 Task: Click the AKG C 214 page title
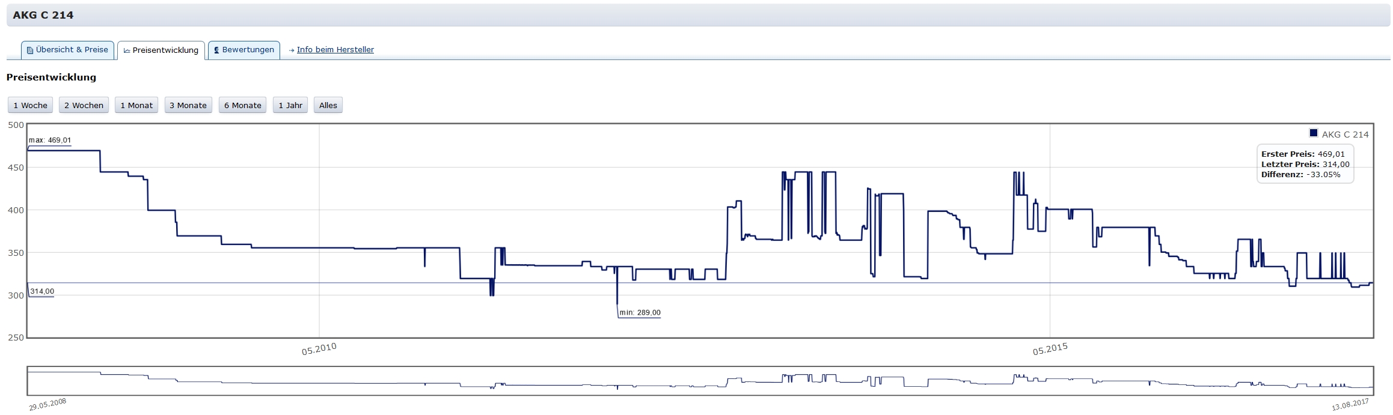pyautogui.click(x=43, y=15)
